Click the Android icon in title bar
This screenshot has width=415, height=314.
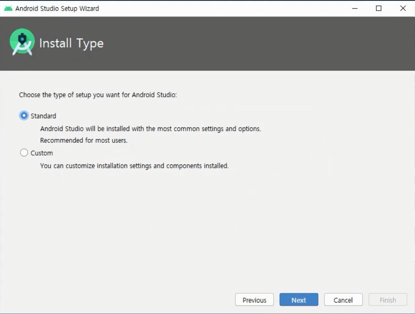[x=8, y=8]
